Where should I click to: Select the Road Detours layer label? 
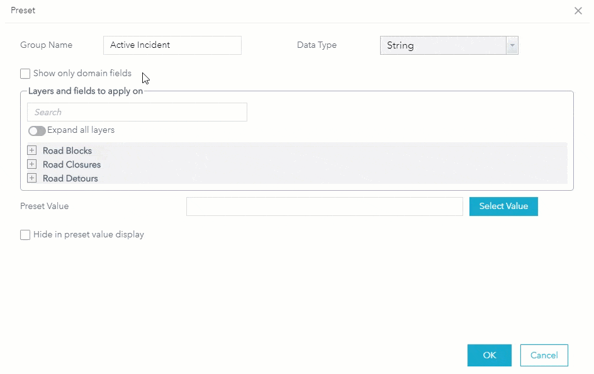click(70, 178)
